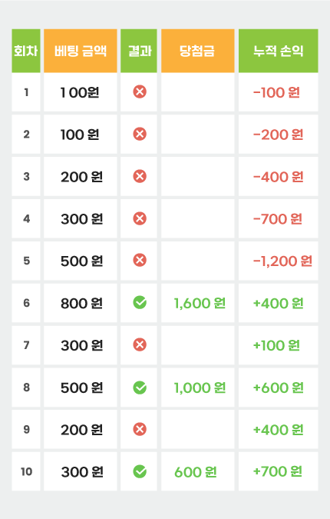330x519 pixels.
Task: Click the green checkmark icon in round 10
Action: pos(140,471)
